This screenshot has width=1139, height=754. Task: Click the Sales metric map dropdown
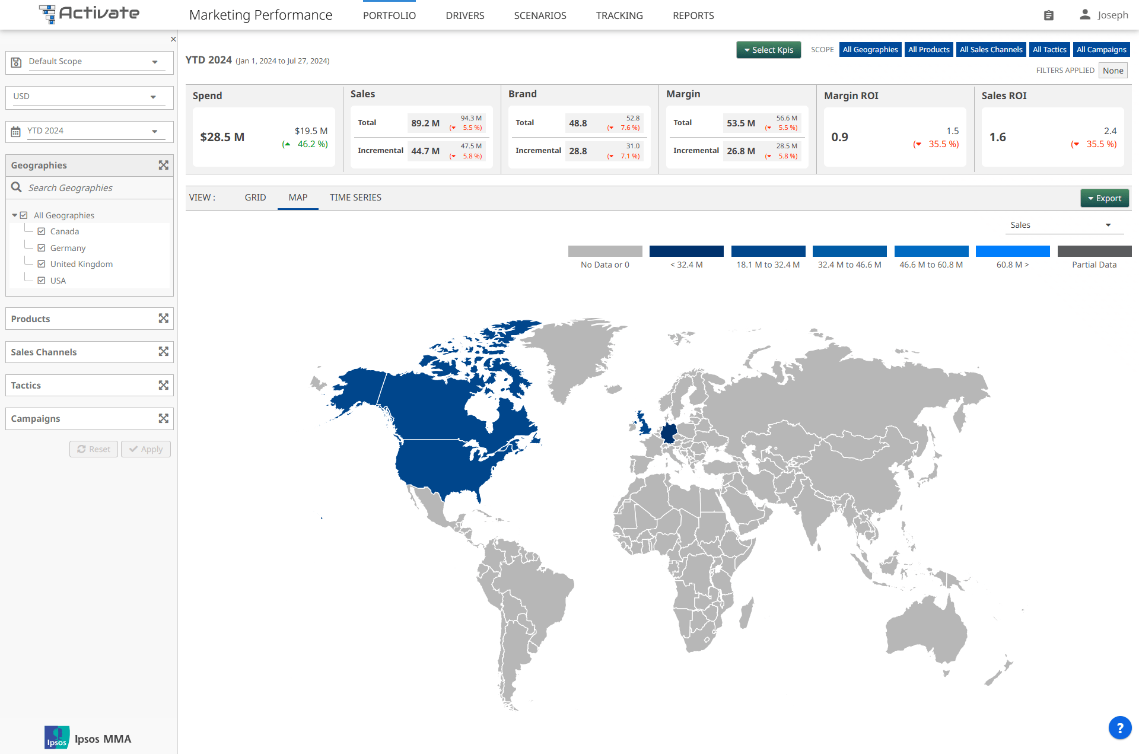[1062, 225]
